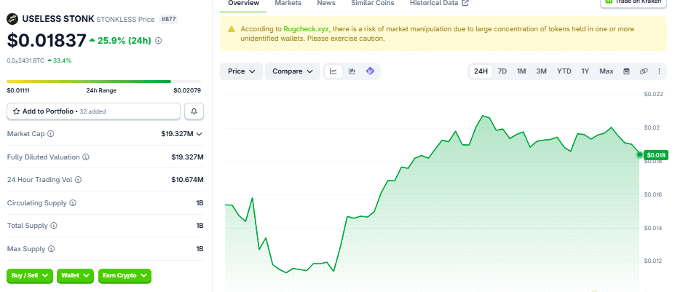Viewport: 675px width, 292px height.
Task: Switch to the News tab
Action: tap(326, 3)
